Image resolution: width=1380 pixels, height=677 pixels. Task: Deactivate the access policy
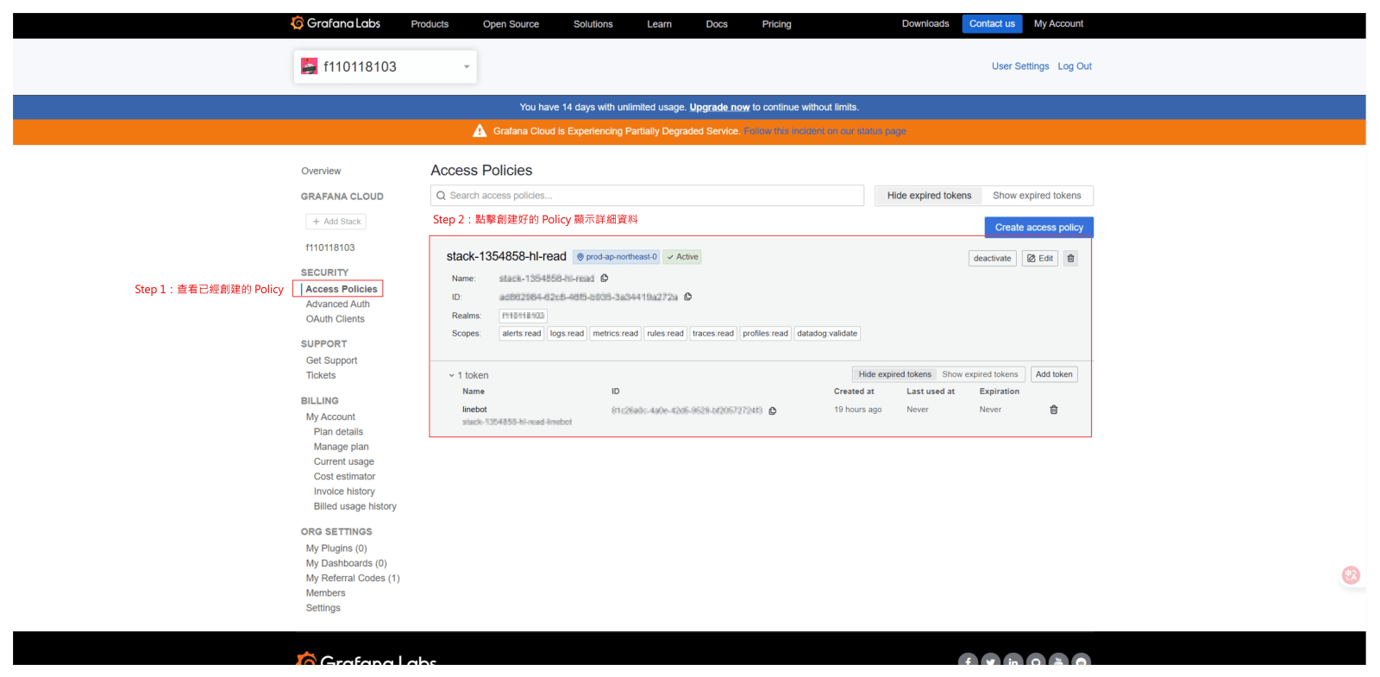(x=992, y=258)
